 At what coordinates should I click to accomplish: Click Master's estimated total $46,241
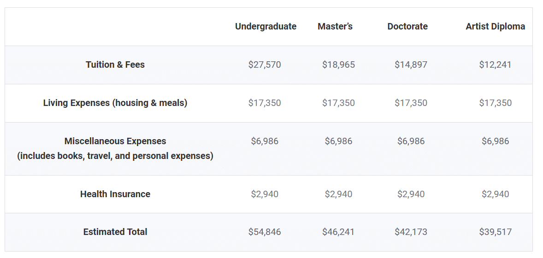pos(338,232)
